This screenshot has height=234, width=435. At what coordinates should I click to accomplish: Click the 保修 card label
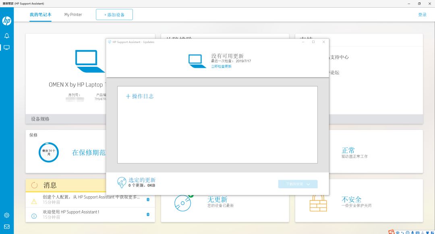coord(33,135)
